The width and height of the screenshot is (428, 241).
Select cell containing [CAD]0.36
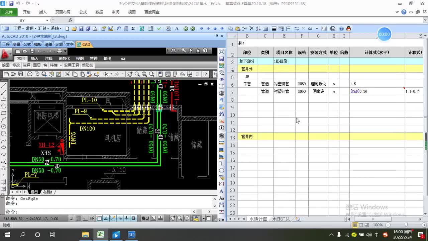[x=377, y=91]
